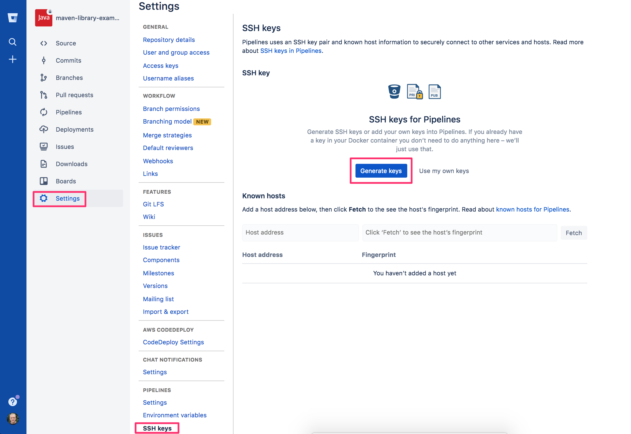Click the Pipelines icon in sidebar
Image resolution: width=631 pixels, height=434 pixels.
coord(43,112)
